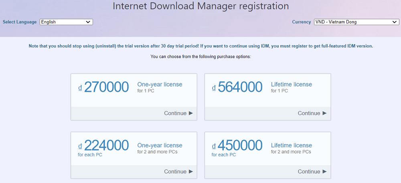Click the Select Language label
This screenshot has height=183, width=401.
20,22
